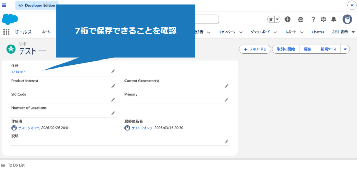Image resolution: width=357 pixels, height=169 pixels.
Task: Open the テスト クオンツ creator link
Action: pyautogui.click(x=29, y=128)
